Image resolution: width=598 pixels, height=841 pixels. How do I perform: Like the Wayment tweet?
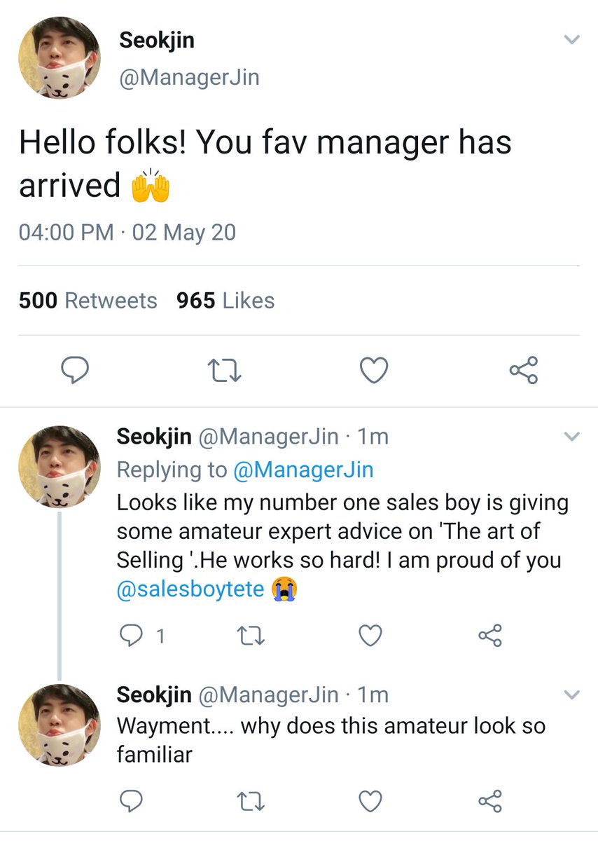pyautogui.click(x=370, y=800)
